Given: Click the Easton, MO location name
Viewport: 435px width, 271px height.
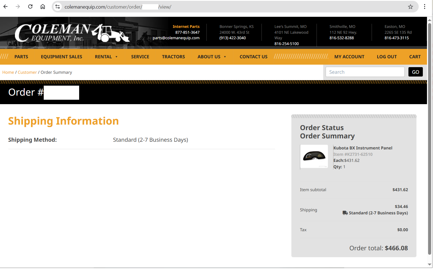Looking at the screenshot, I should pos(395,27).
